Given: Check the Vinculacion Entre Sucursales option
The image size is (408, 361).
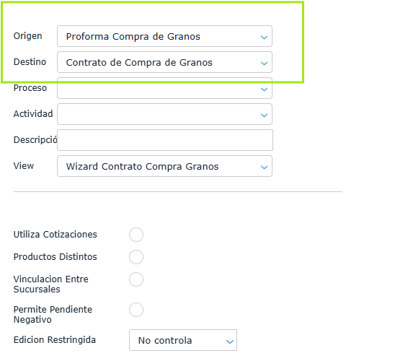Looking at the screenshot, I should point(136,279).
